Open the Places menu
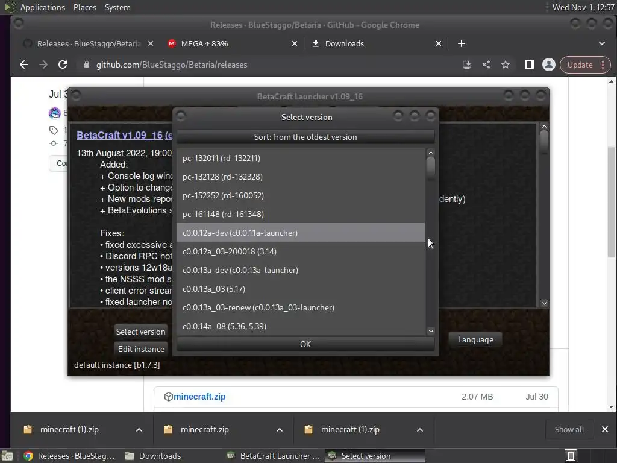The width and height of the screenshot is (617, 463). [84, 7]
